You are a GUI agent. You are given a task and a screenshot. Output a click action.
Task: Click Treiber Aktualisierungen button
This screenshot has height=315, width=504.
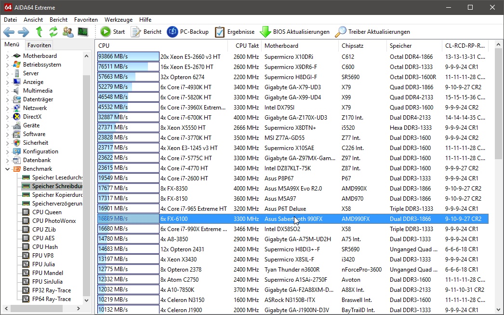[x=372, y=32]
